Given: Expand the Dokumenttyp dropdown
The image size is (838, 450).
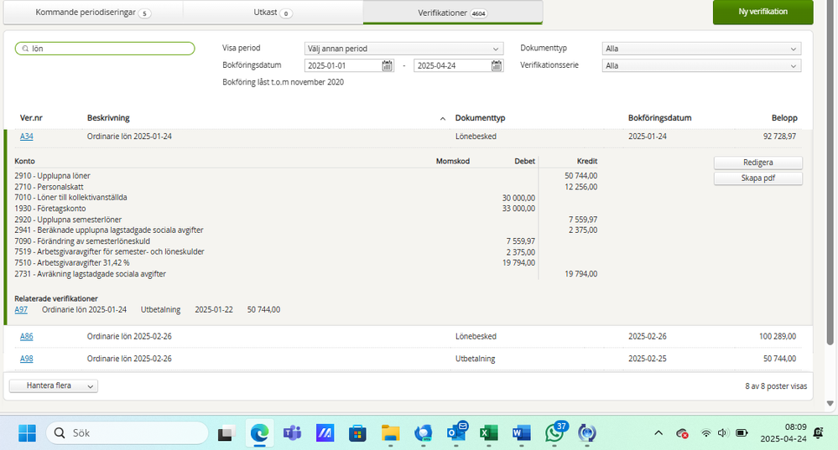Looking at the screenshot, I should pos(701,49).
